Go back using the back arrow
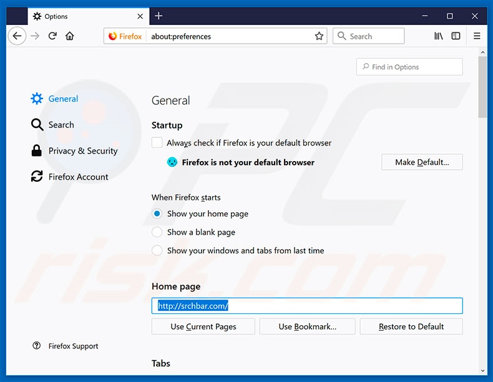 click(17, 36)
